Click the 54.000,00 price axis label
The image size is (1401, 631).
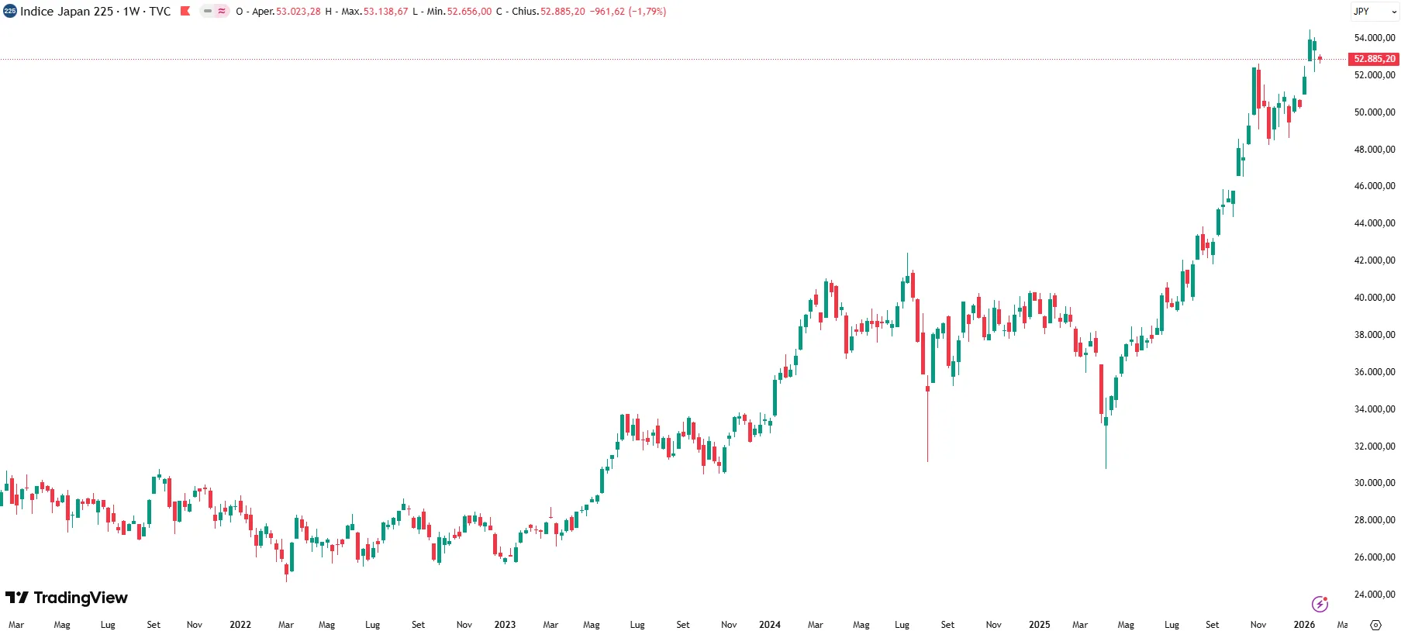(1375, 38)
